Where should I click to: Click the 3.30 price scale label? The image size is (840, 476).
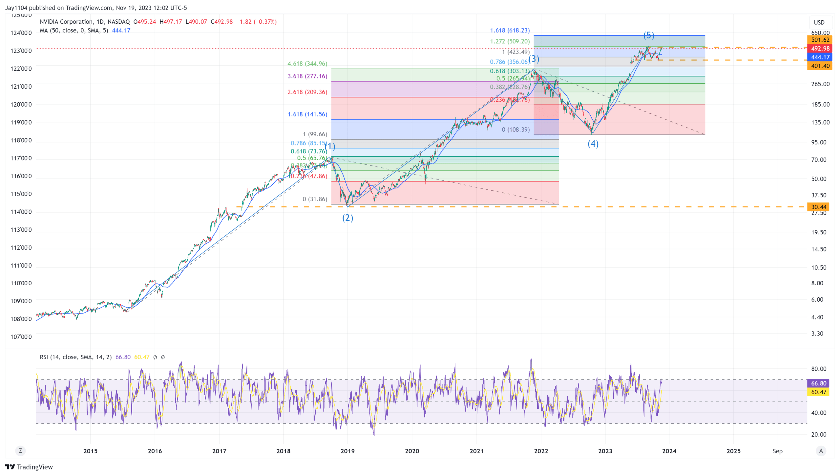pos(817,334)
